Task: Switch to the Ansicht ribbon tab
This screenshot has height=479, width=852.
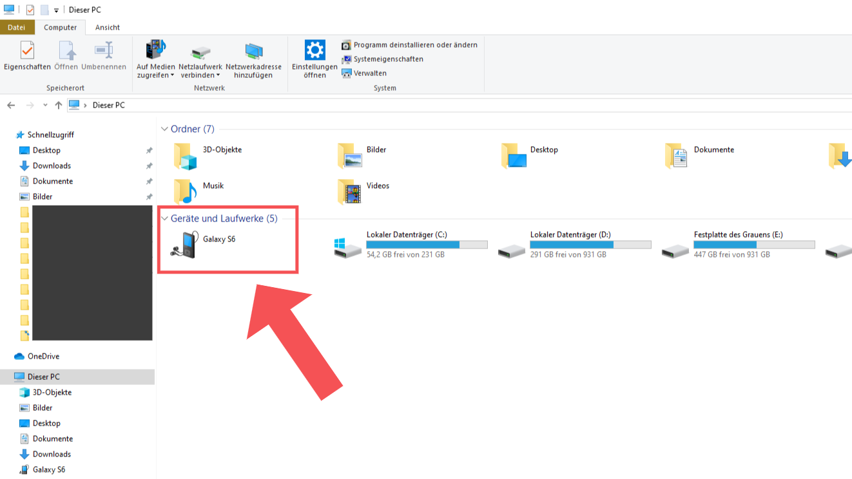Action: point(108,28)
